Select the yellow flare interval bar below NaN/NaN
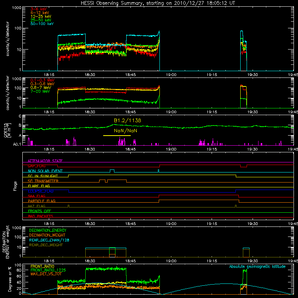The width and height of the screenshot is (298, 298). (x=117, y=136)
